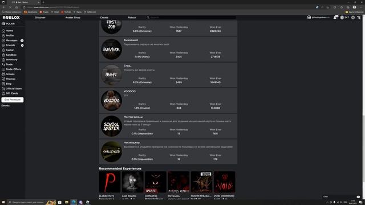Screen dimensions: 365x205
Task: Open the Events link in sidebar
Action: pyautogui.click(x=6, y=105)
